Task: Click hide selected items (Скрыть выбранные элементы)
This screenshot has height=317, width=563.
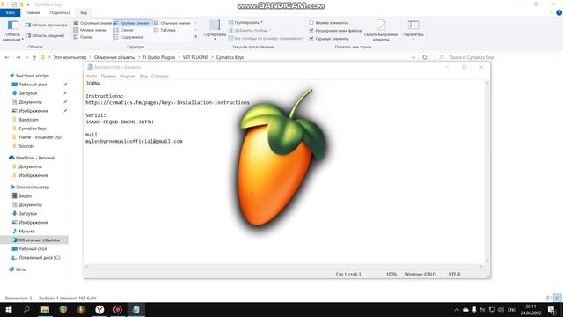Action: click(381, 31)
